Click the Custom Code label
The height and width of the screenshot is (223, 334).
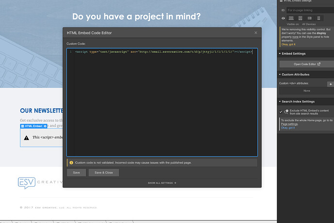pos(76,44)
